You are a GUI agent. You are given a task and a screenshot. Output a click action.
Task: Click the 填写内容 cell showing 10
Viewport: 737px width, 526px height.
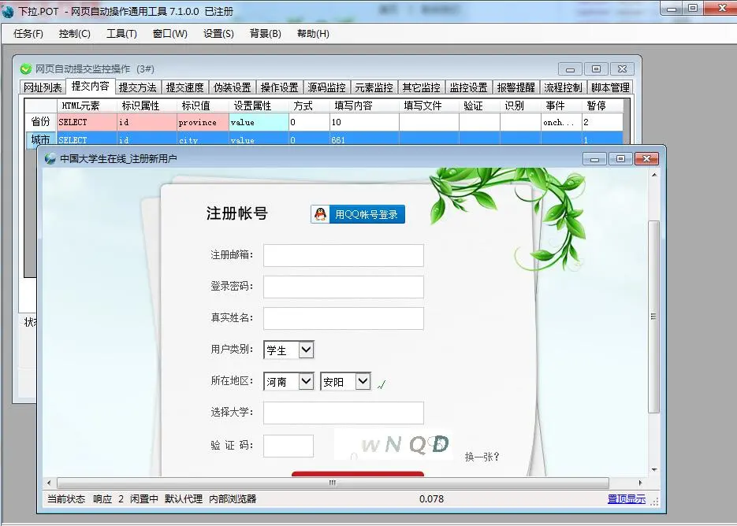click(364, 122)
